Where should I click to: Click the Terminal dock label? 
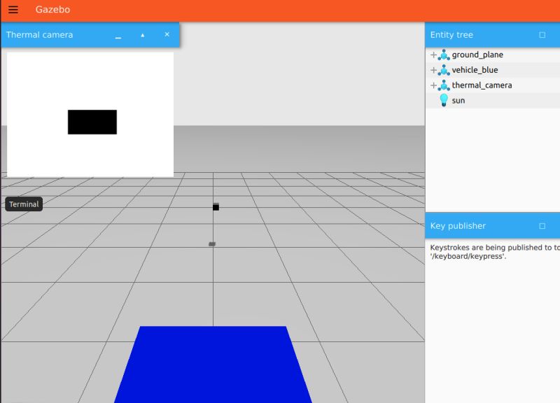pyautogui.click(x=23, y=204)
